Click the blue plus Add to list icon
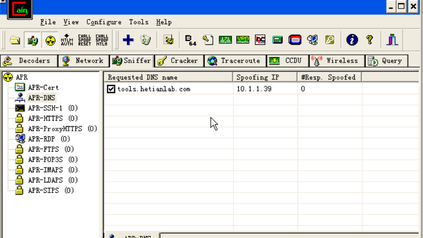Image resolution: width=423 pixels, height=238 pixels. [128, 40]
